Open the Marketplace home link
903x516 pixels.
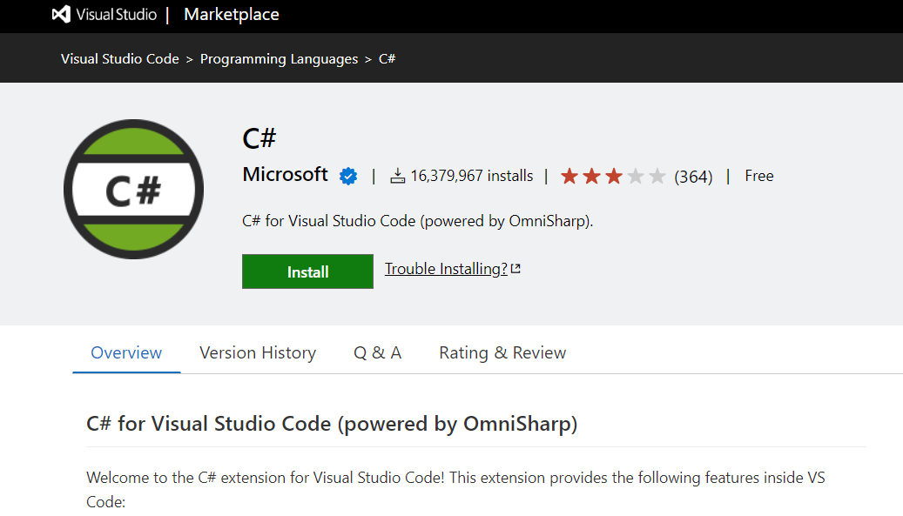232,15
